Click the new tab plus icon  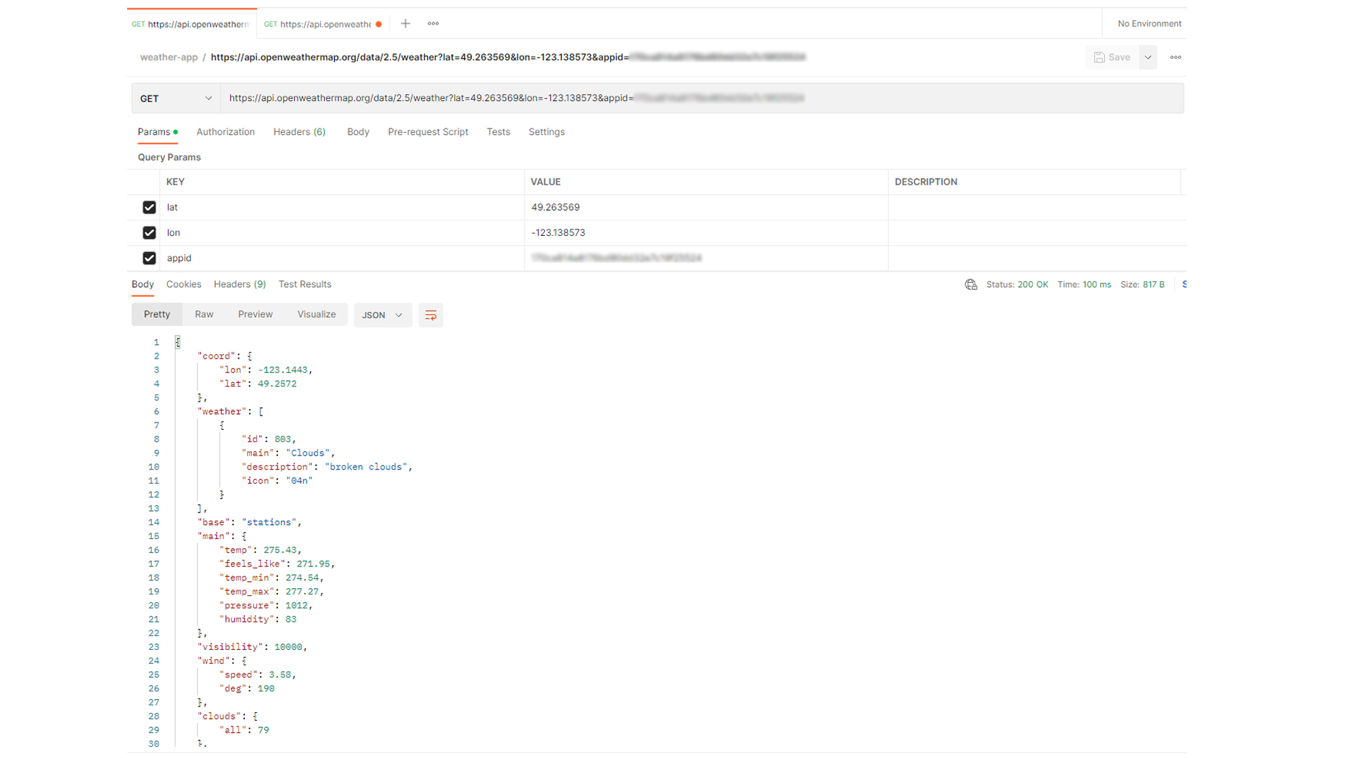pyautogui.click(x=406, y=23)
